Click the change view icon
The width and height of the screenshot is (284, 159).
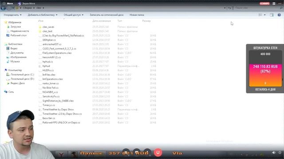tap(260, 15)
